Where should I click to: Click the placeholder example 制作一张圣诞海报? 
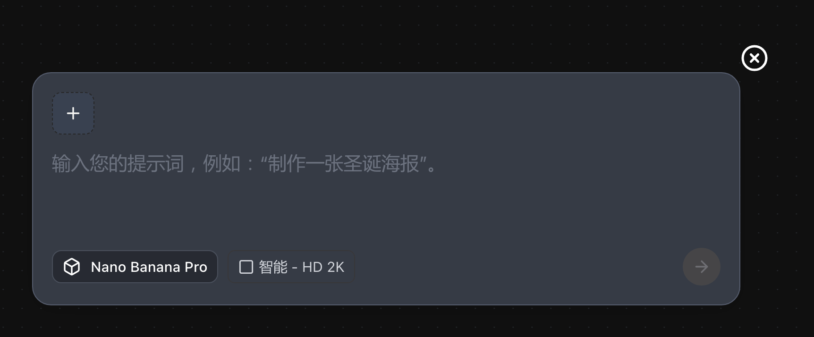[x=343, y=164]
